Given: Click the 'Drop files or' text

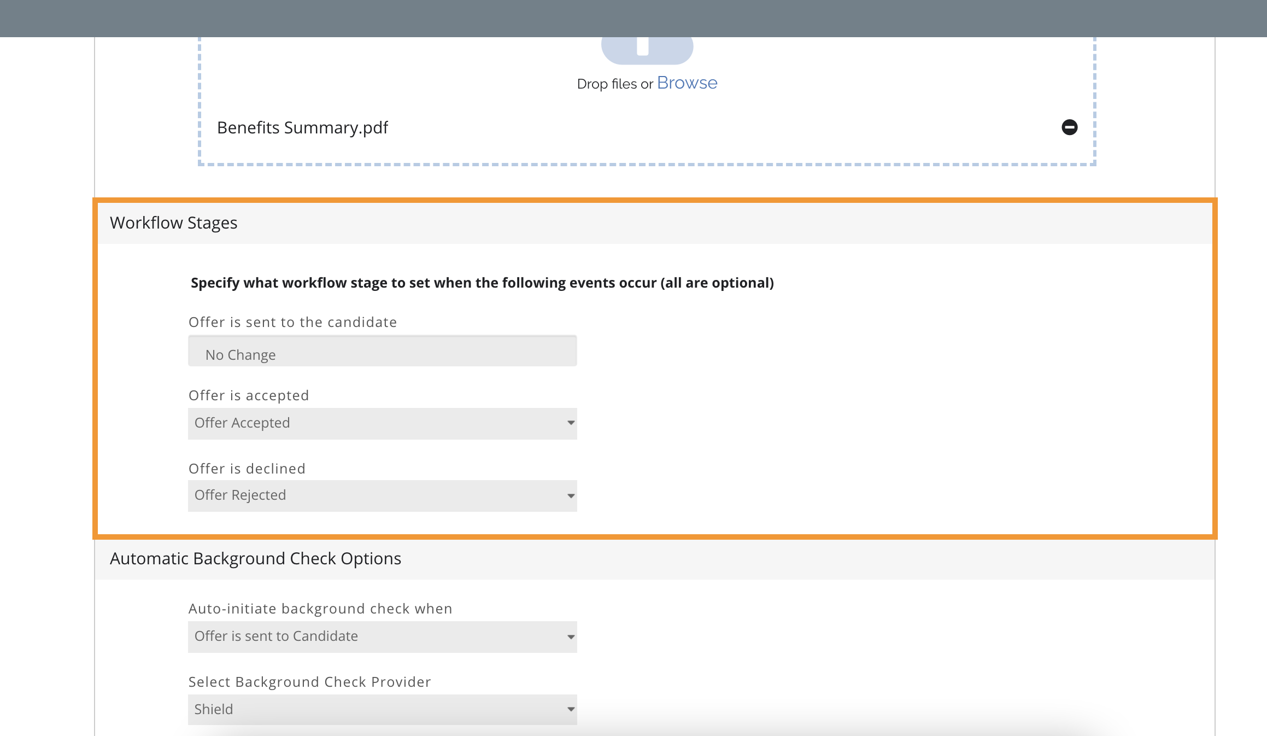Looking at the screenshot, I should 615,84.
